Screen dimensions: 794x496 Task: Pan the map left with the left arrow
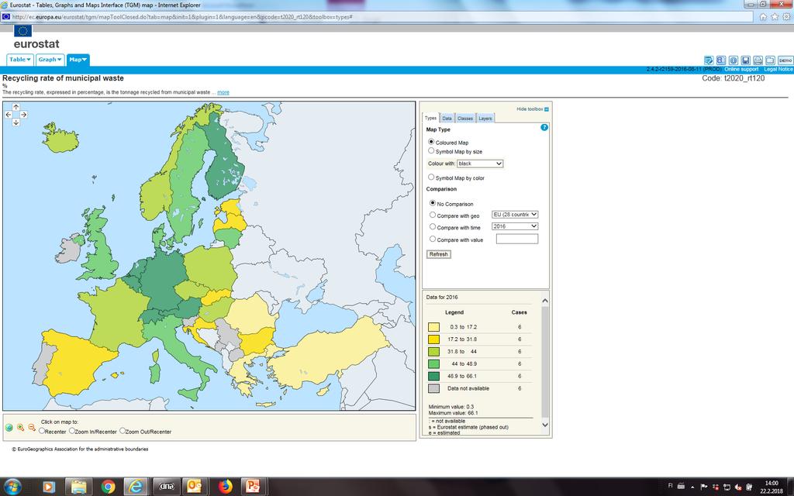(x=8, y=115)
